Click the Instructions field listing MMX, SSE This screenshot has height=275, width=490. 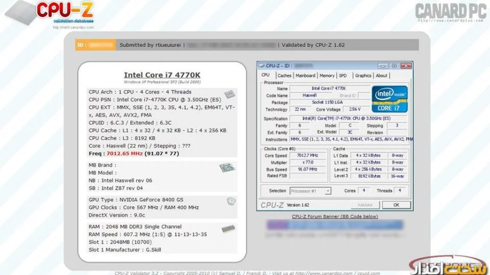click(351, 140)
